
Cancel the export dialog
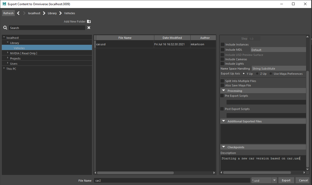pyautogui.click(x=303, y=180)
